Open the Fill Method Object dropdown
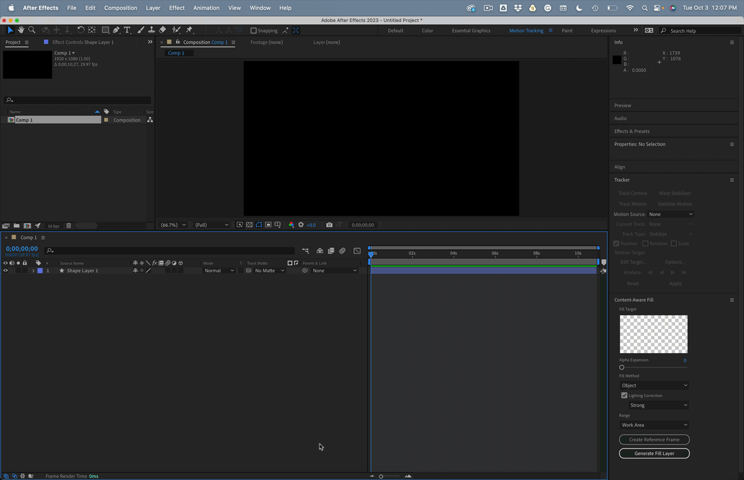The image size is (744, 480). click(x=654, y=385)
